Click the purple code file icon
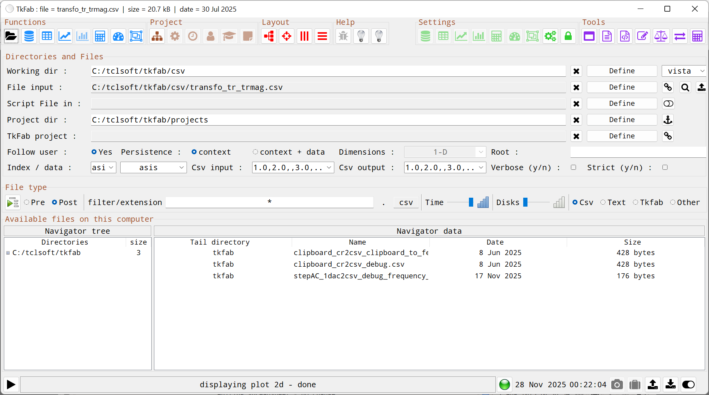 (625, 36)
